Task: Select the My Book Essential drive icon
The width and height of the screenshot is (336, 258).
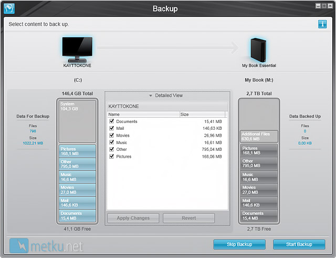Action: pyautogui.click(x=258, y=50)
